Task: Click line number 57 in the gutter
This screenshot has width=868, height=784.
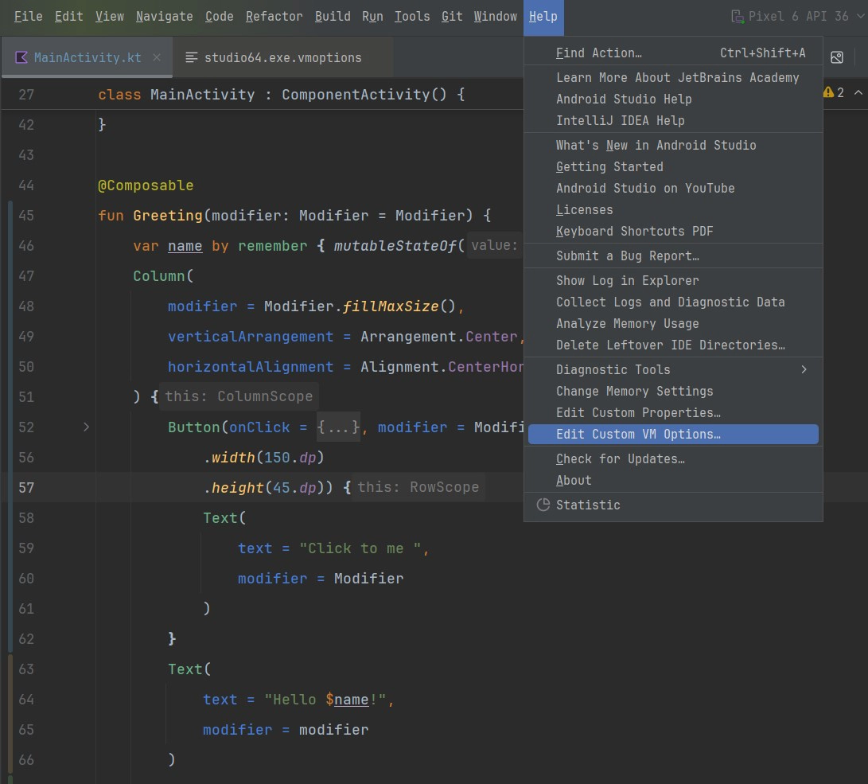Action: pos(26,488)
